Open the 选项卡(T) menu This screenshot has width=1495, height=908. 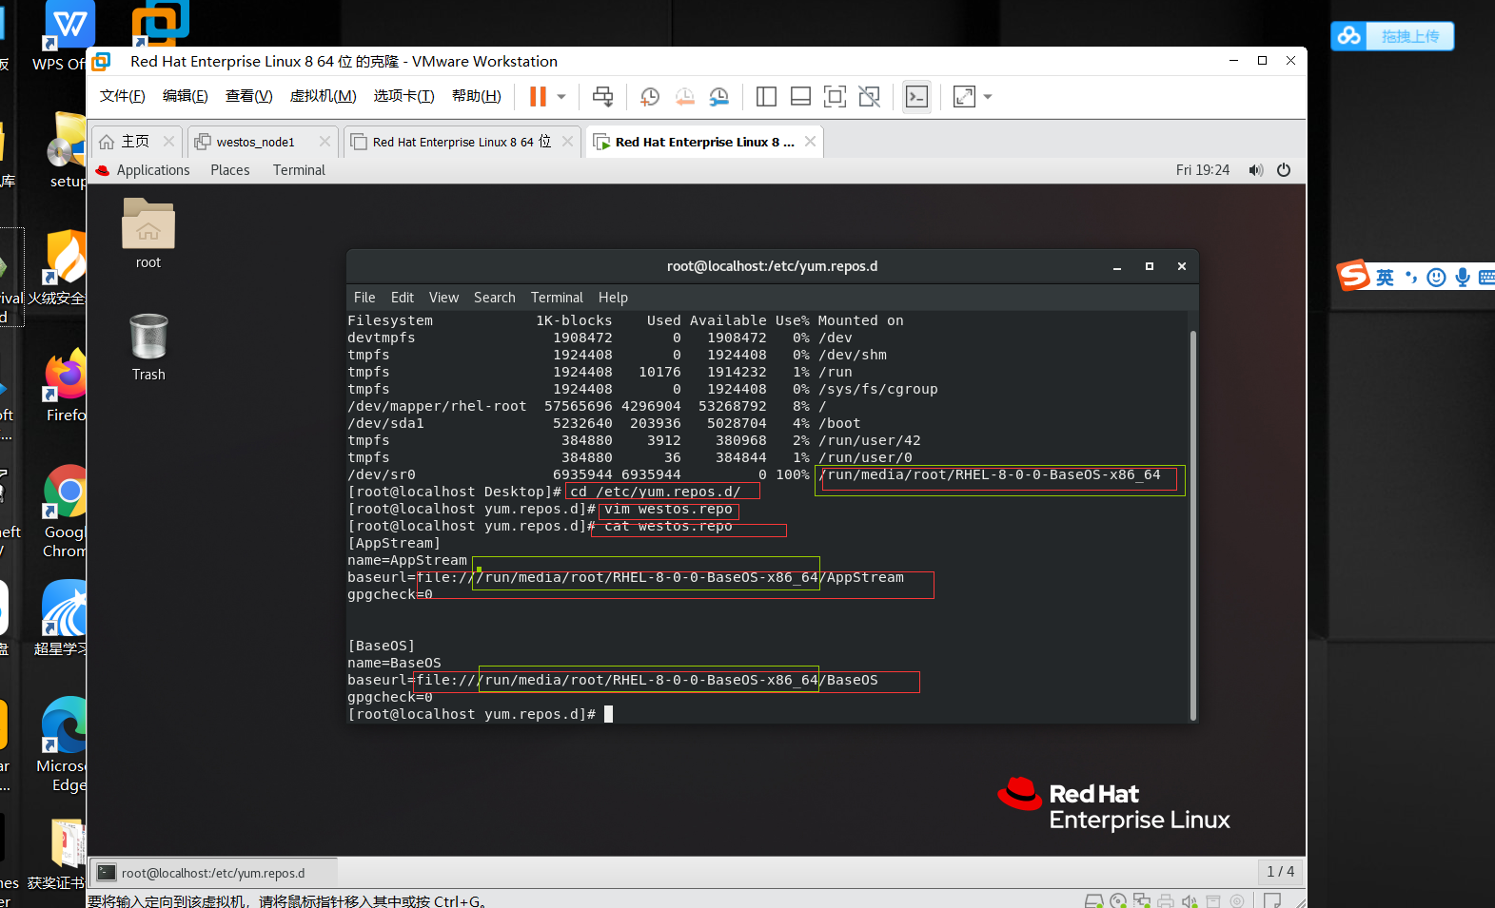(403, 96)
